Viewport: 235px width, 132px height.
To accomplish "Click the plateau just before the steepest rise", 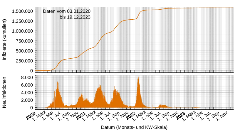I will [x=129, y=20].
